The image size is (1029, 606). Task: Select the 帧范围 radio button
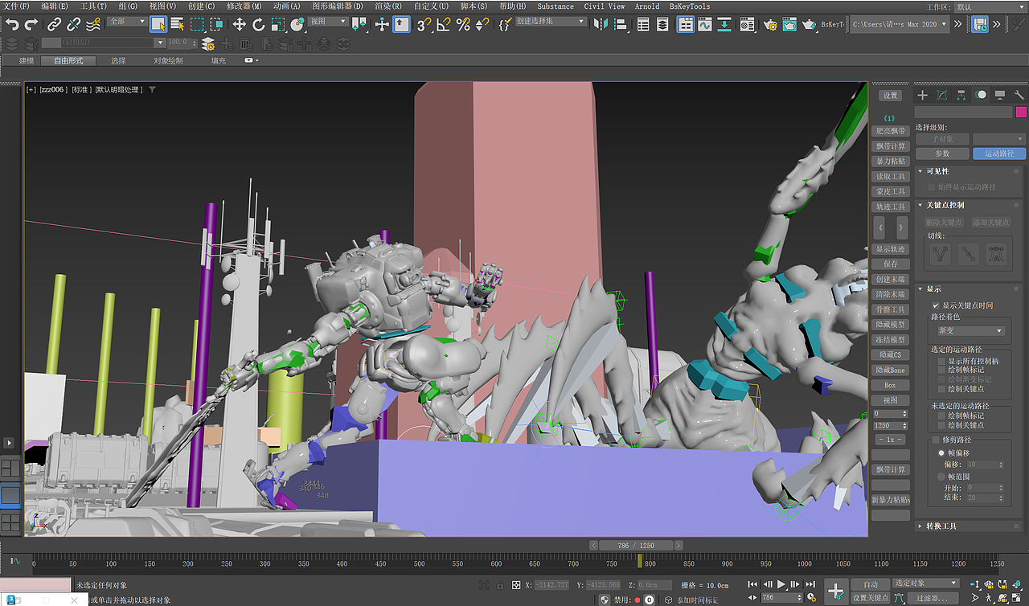[941, 477]
